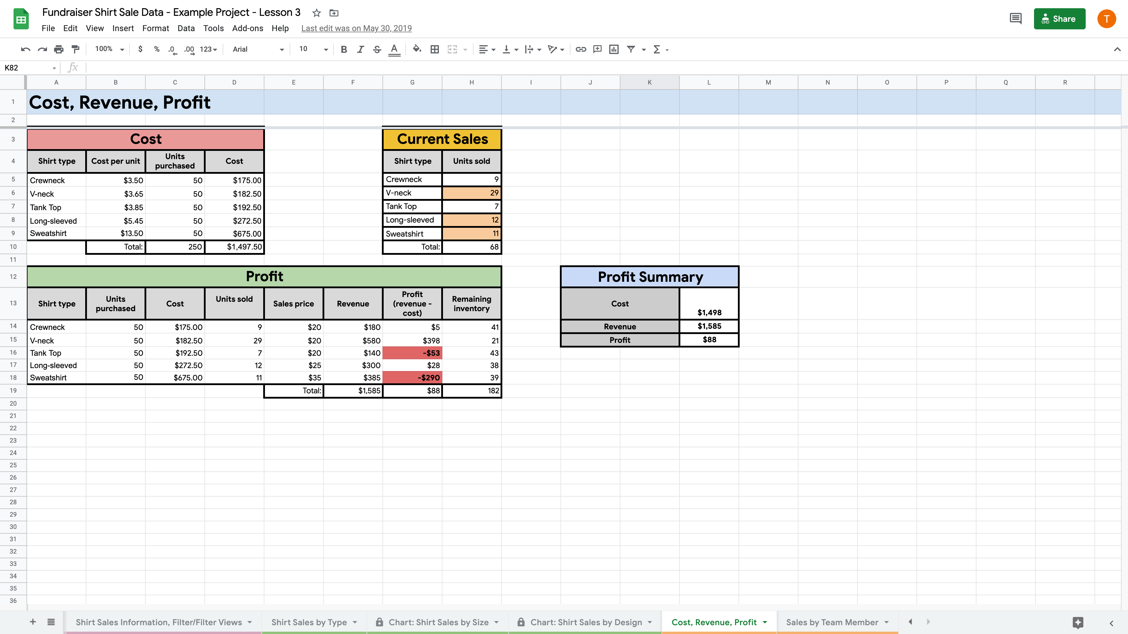Open the Arial font dropdown
The width and height of the screenshot is (1128, 634).
[x=258, y=49]
